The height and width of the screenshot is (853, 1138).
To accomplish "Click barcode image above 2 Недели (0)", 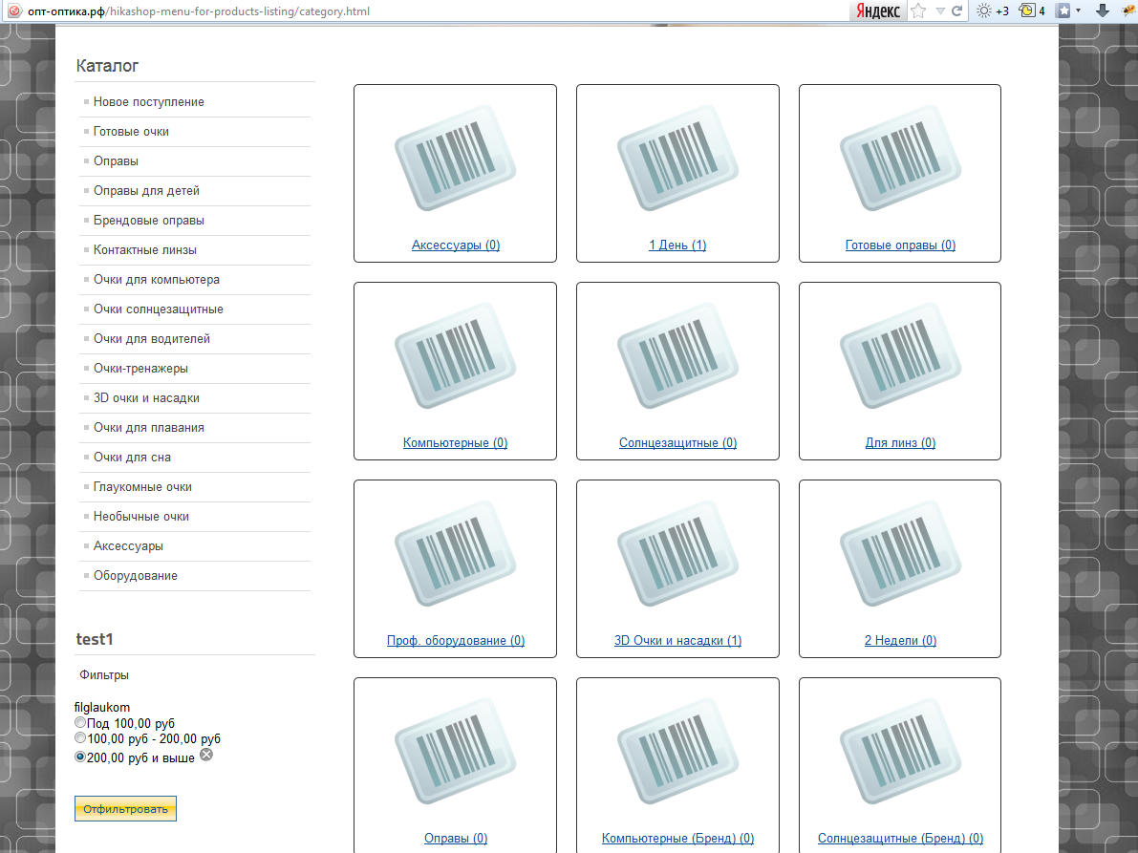I will [901, 553].
